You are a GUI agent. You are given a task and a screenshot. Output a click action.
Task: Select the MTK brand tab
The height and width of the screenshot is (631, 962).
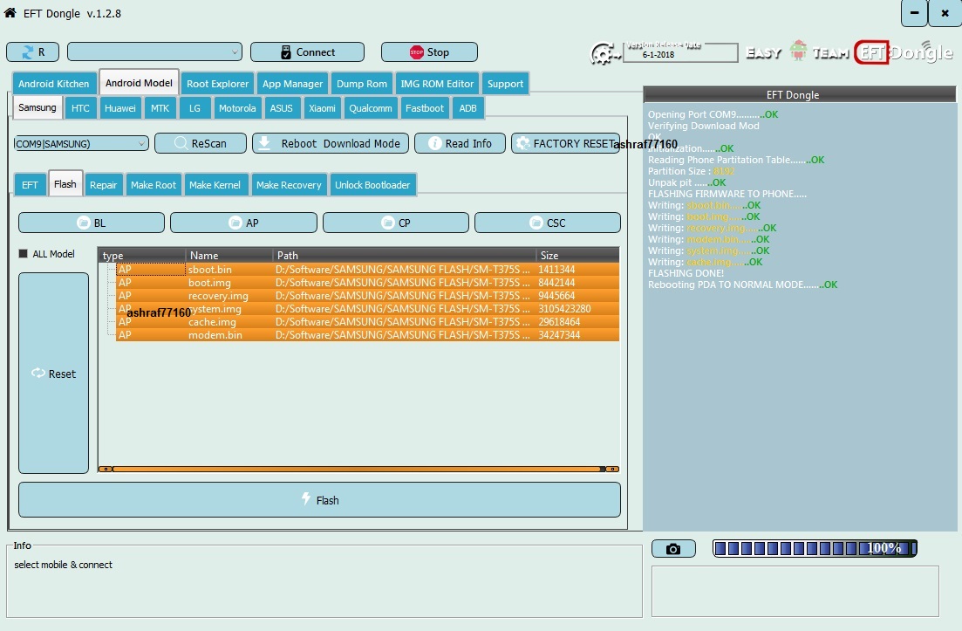[x=160, y=108]
